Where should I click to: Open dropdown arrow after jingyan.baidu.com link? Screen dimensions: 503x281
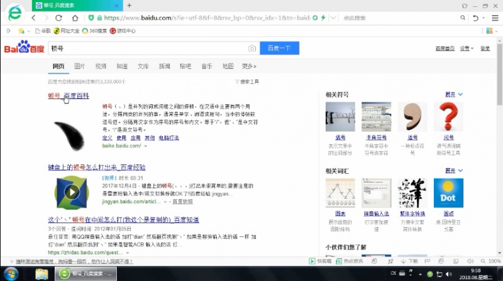[x=165, y=202]
